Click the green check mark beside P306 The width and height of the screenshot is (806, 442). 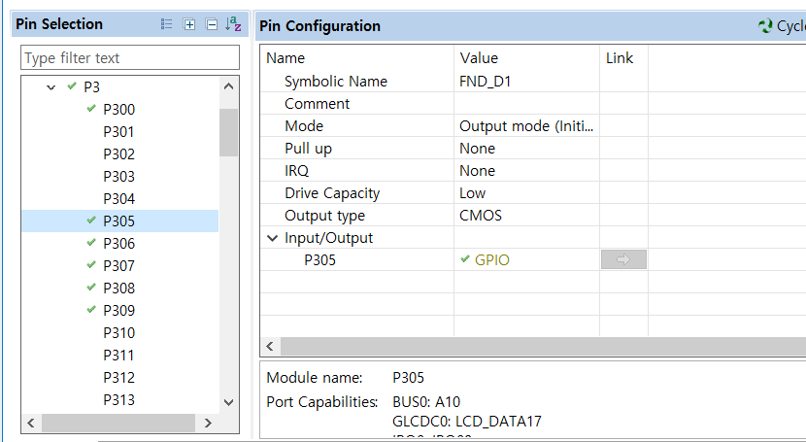[91, 242]
